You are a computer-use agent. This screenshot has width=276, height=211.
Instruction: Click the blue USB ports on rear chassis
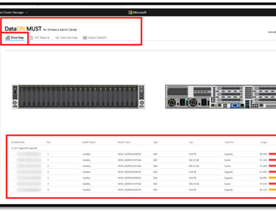pyautogui.click(x=247, y=104)
